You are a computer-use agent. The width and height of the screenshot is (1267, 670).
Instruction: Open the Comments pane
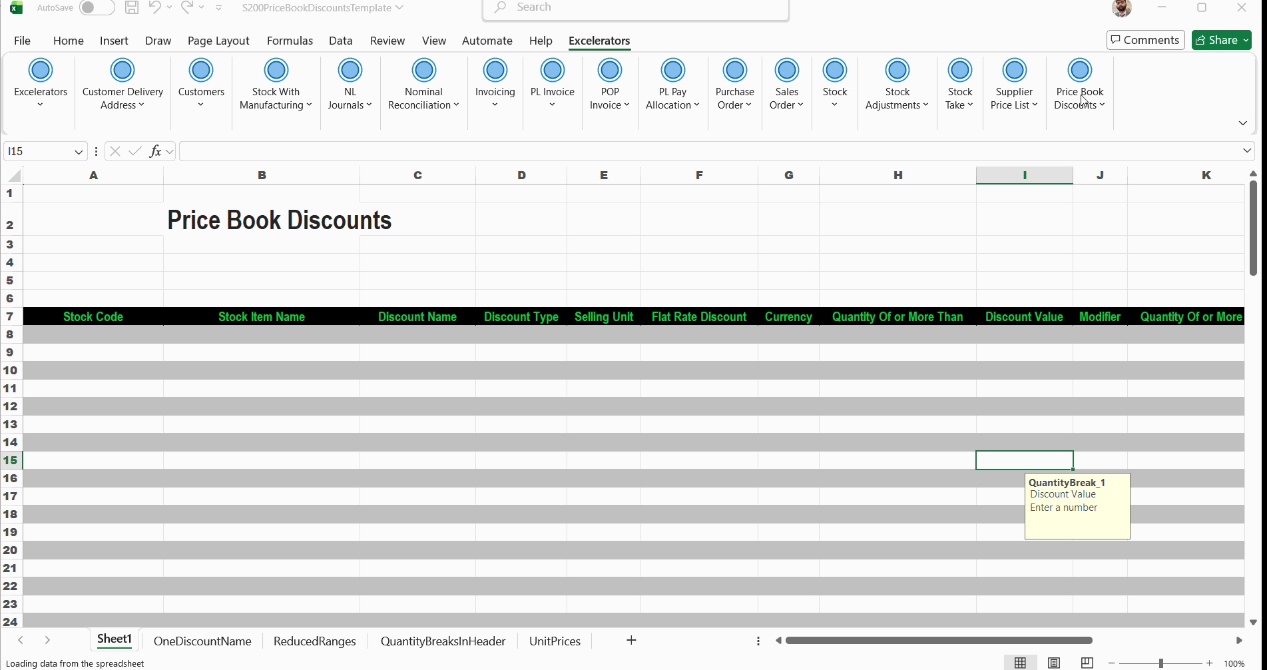1145,40
